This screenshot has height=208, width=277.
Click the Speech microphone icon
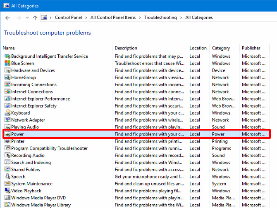(7, 177)
